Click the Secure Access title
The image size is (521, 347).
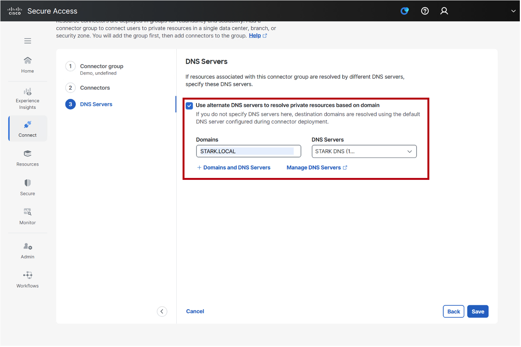tap(52, 11)
